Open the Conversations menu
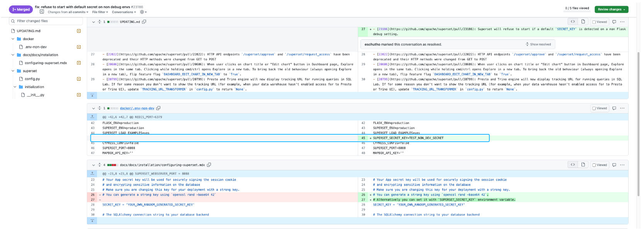 [x=123, y=12]
